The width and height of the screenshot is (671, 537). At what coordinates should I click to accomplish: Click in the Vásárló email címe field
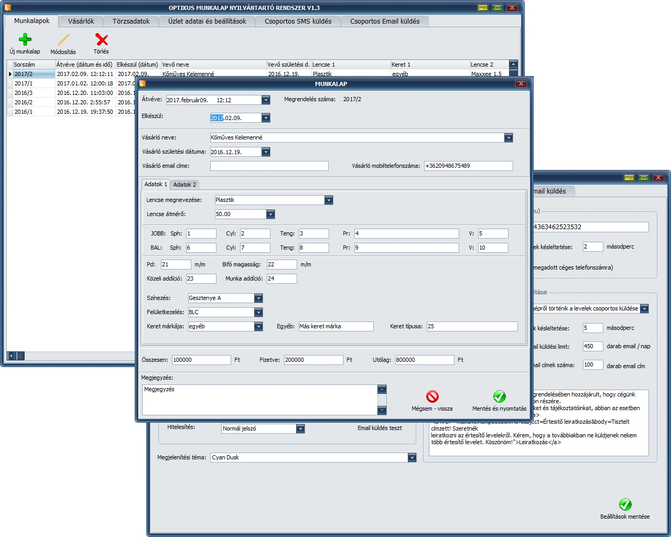(269, 166)
